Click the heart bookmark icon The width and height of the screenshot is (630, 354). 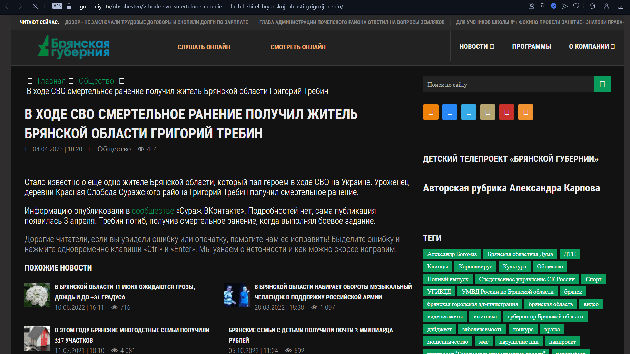click(x=576, y=6)
